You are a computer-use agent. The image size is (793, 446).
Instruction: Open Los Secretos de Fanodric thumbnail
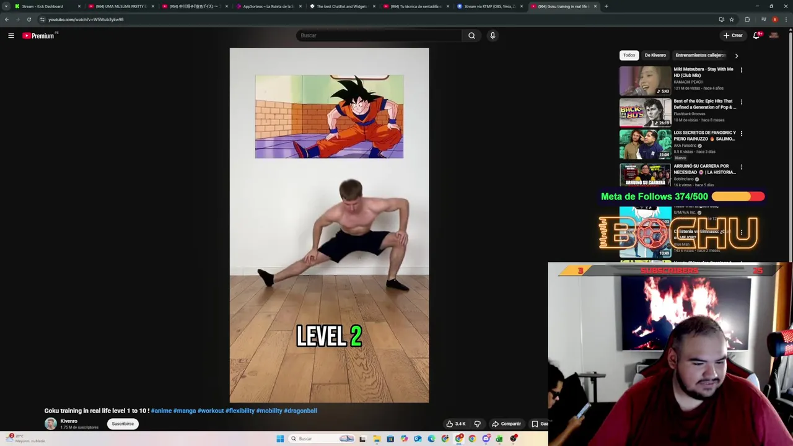(x=645, y=144)
